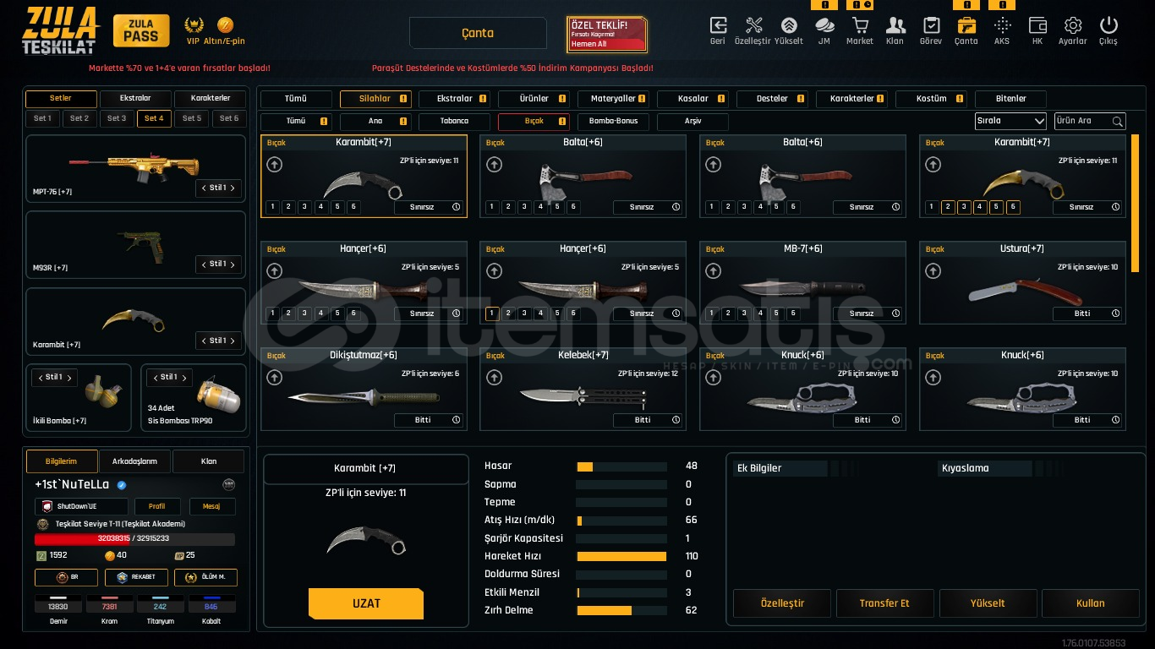Switch to the Kasalar category tab
This screenshot has width=1155, height=649.
click(692, 98)
